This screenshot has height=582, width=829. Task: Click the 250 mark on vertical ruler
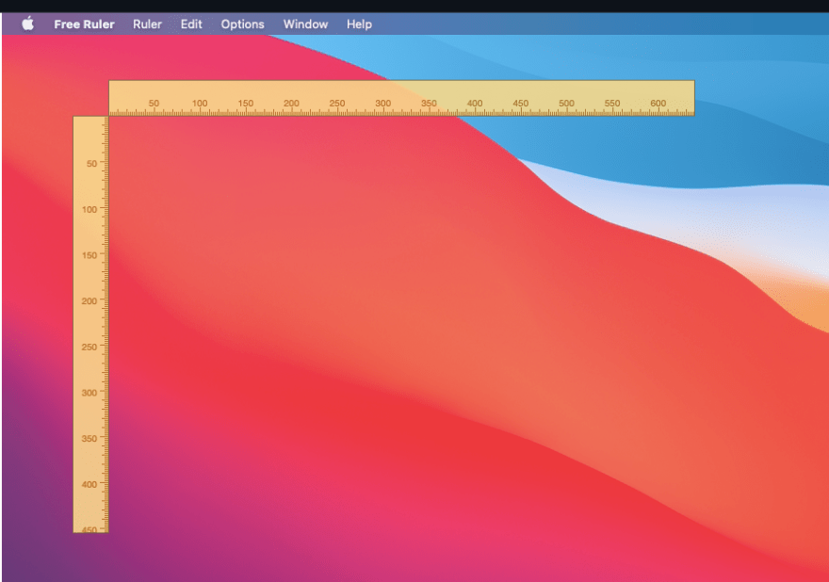[89, 347]
